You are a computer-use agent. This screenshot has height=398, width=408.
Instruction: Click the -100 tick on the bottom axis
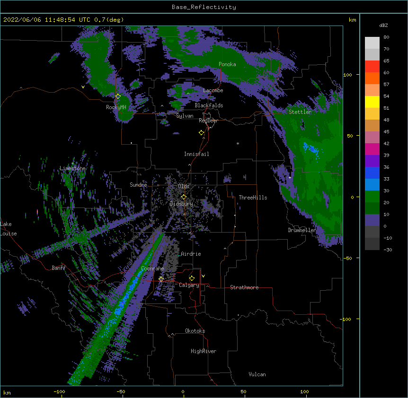pyautogui.click(x=59, y=391)
